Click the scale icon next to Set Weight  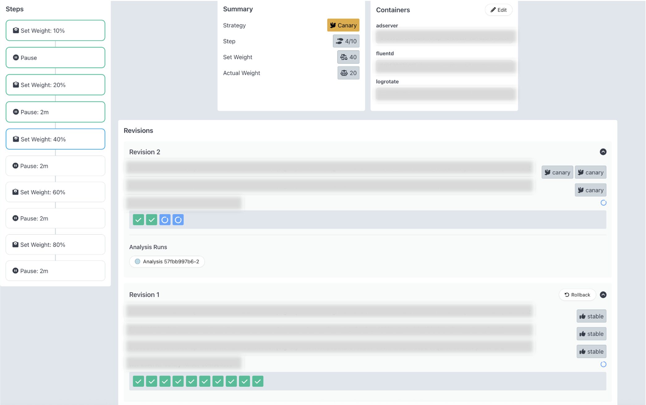(x=343, y=57)
